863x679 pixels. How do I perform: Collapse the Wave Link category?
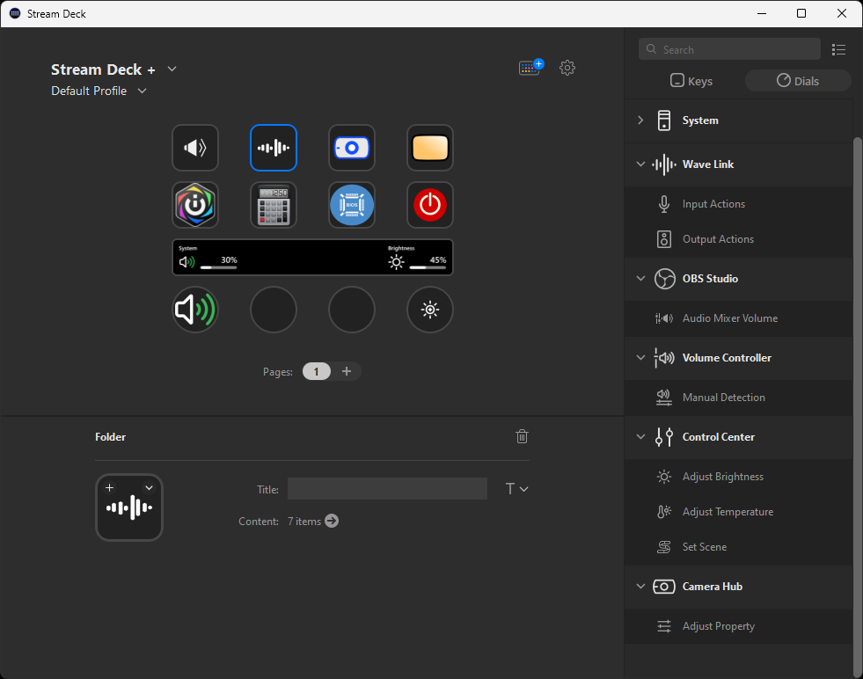pos(640,164)
